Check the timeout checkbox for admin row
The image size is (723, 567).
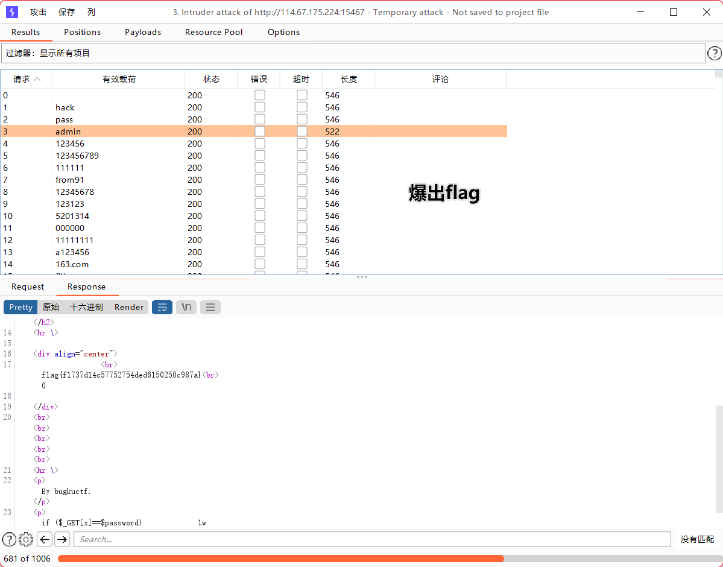point(302,131)
